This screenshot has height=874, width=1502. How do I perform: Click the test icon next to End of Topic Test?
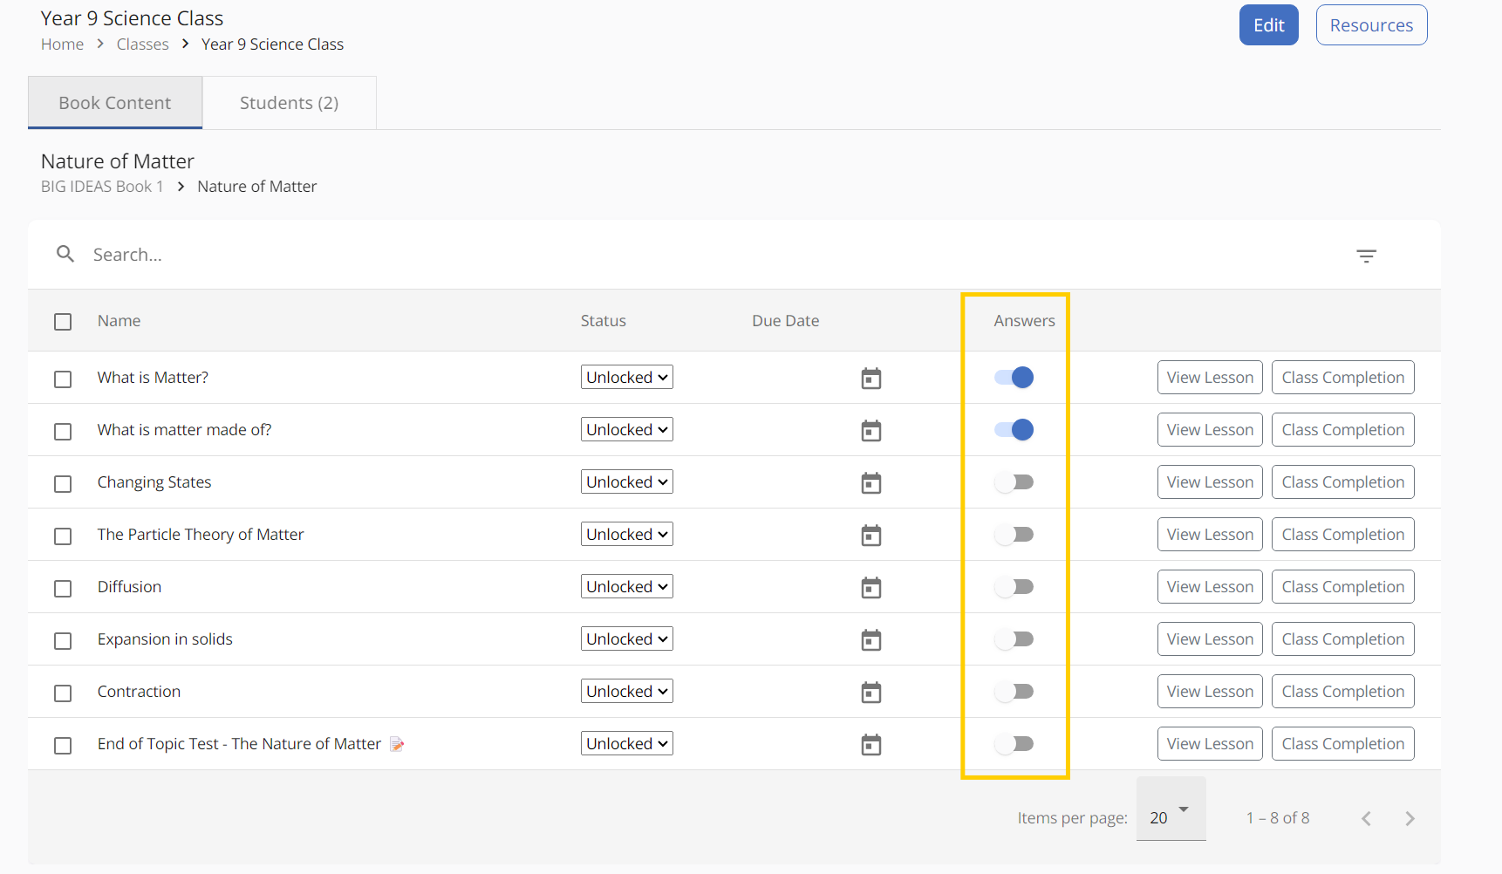[397, 744]
